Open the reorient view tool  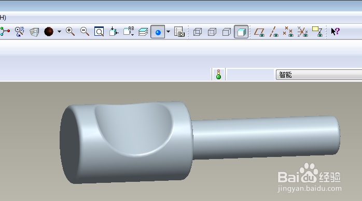pos(114,32)
